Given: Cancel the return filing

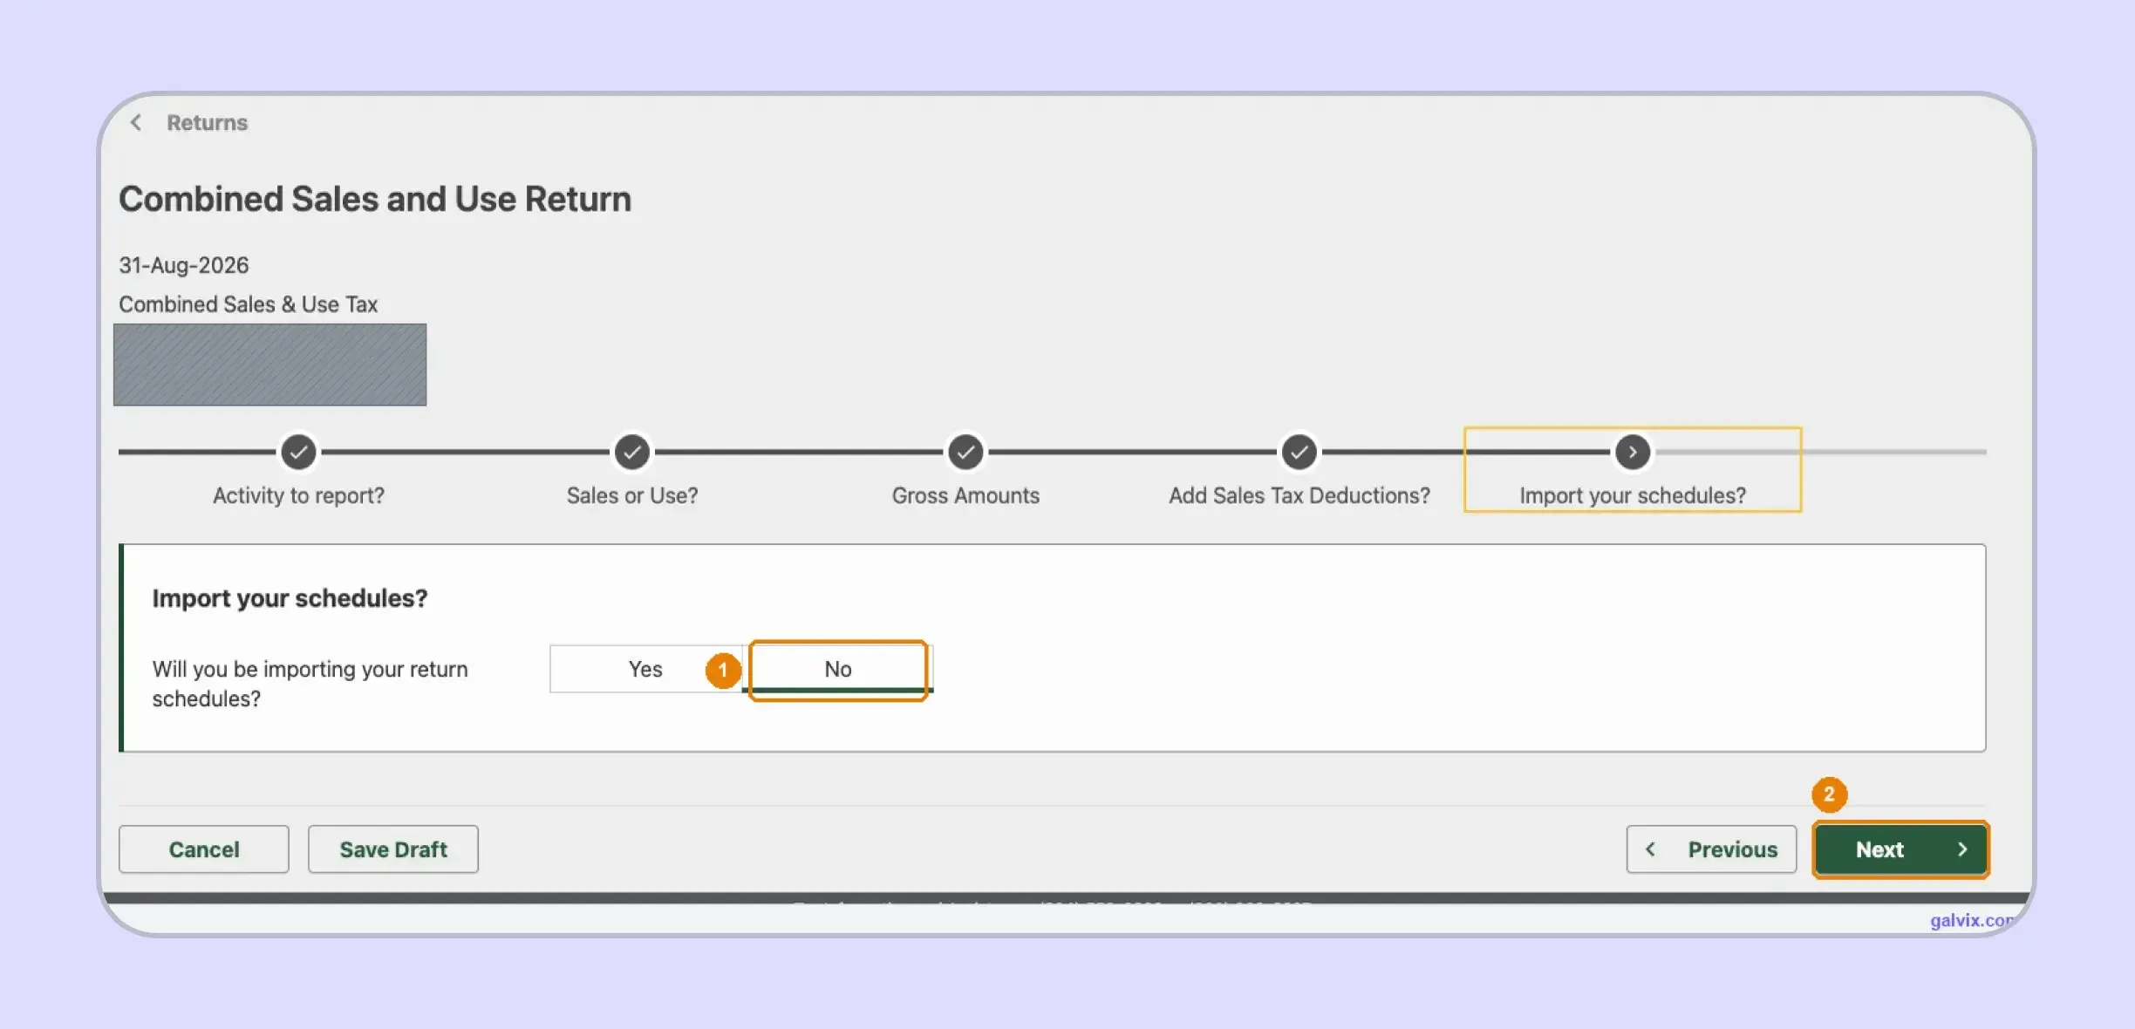Looking at the screenshot, I should (x=204, y=849).
